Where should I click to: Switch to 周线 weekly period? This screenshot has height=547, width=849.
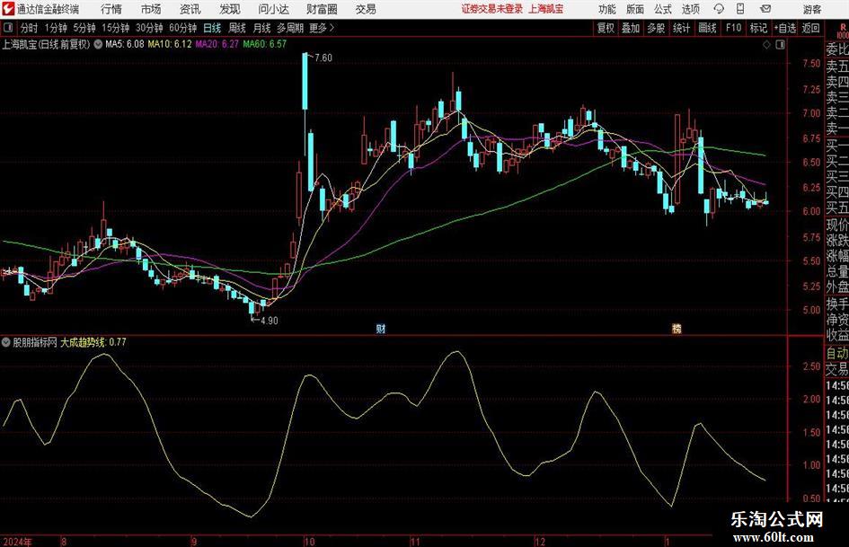pyautogui.click(x=237, y=28)
